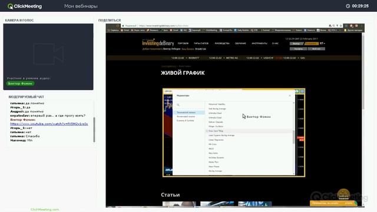Expand the language dropdown beside the orange button
The width and height of the screenshot is (377, 212).
click(x=322, y=44)
